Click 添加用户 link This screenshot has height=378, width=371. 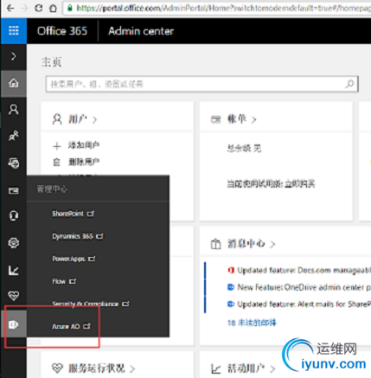click(84, 145)
